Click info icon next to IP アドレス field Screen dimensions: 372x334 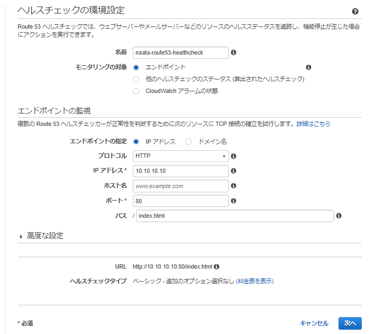click(x=233, y=171)
